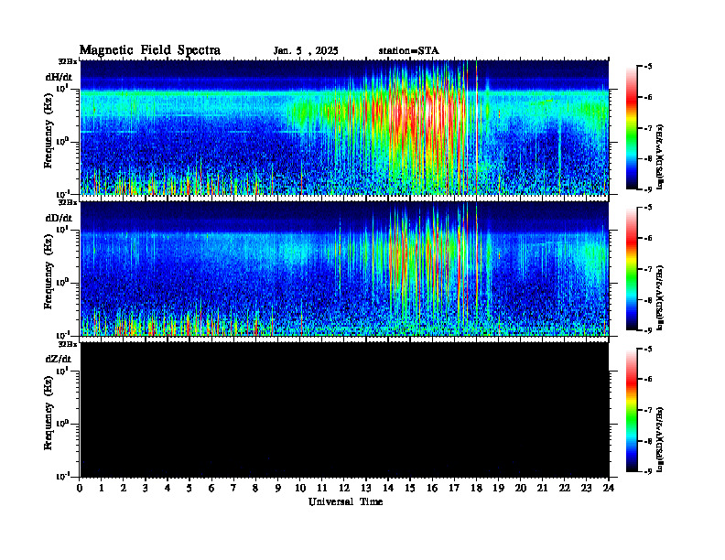Click hour 6 on the time axis
Screen dimensions: 725x560
211,489
